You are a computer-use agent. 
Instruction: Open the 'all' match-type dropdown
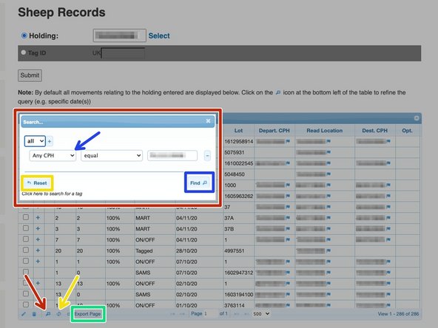35,141
